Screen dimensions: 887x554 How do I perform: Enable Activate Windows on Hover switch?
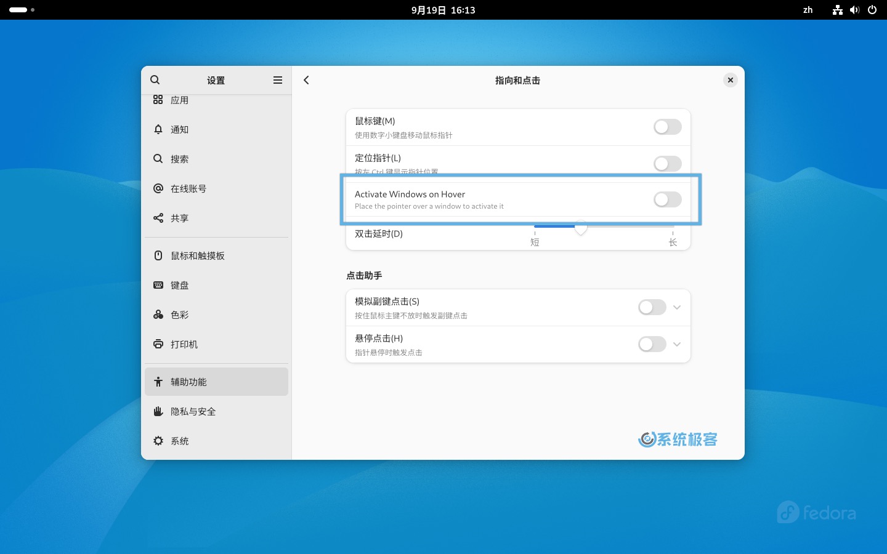point(668,199)
